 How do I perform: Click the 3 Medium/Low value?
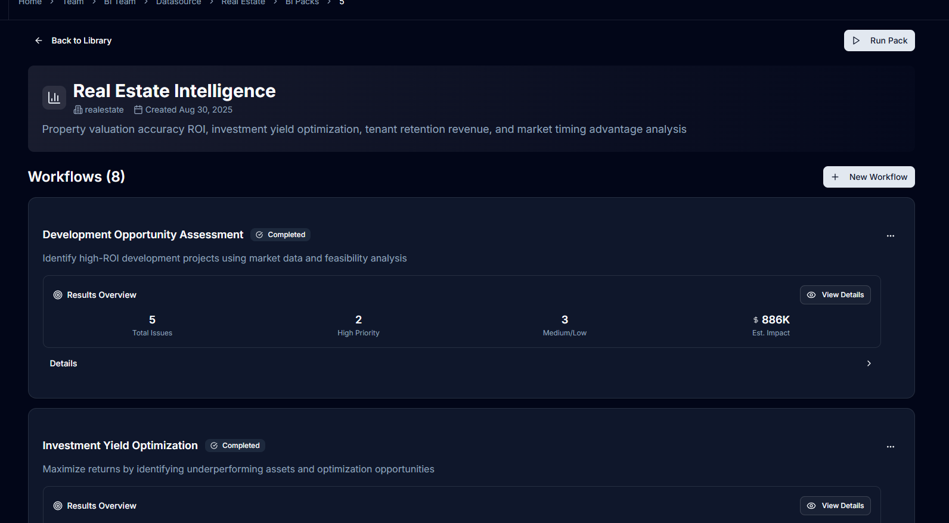565,320
